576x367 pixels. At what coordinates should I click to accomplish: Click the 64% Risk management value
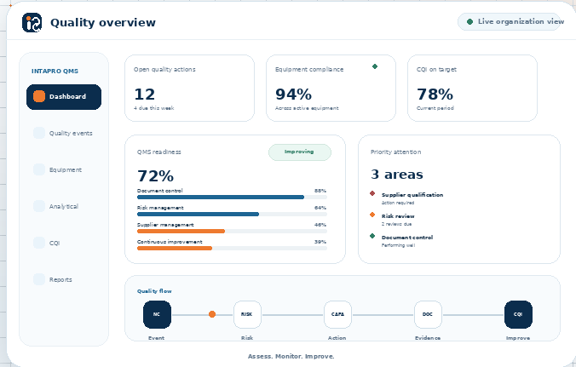(x=320, y=208)
